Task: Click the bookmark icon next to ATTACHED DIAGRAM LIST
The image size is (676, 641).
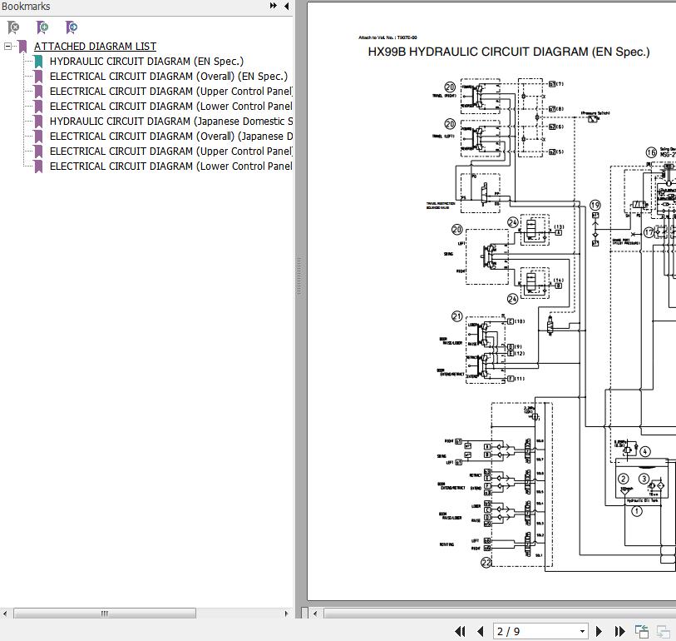Action: tap(22, 46)
